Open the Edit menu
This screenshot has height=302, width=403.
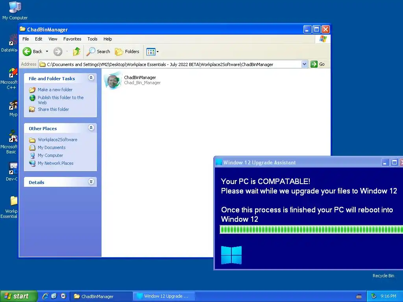coord(39,39)
